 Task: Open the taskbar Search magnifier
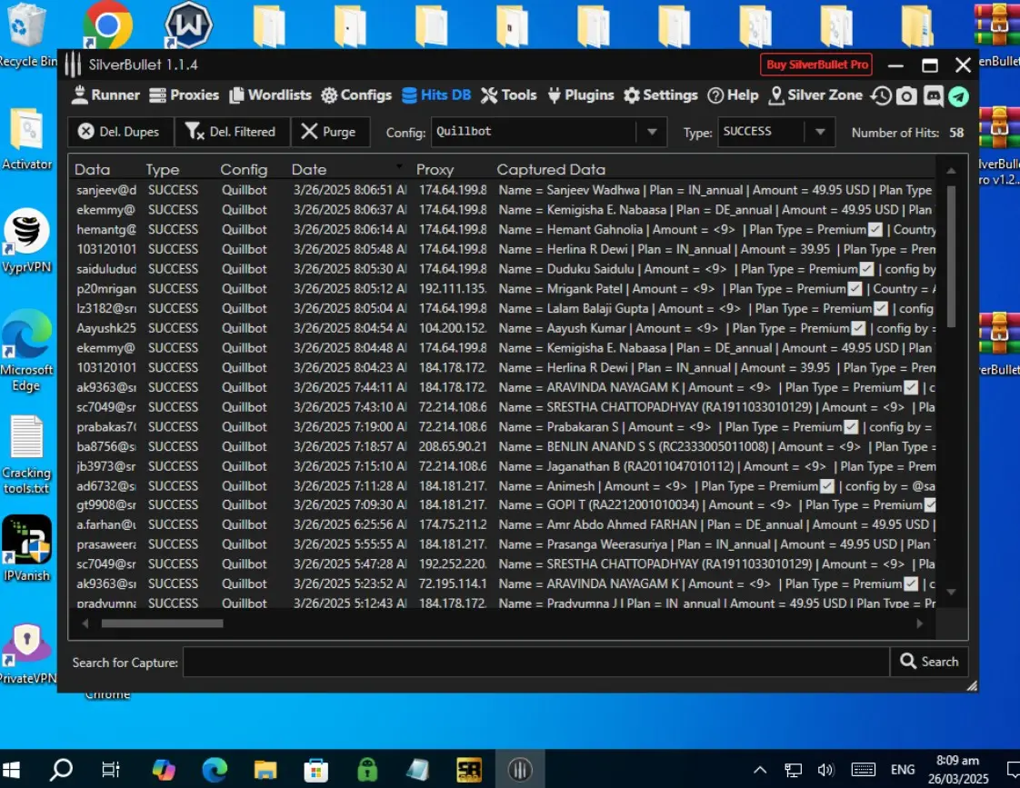61,770
